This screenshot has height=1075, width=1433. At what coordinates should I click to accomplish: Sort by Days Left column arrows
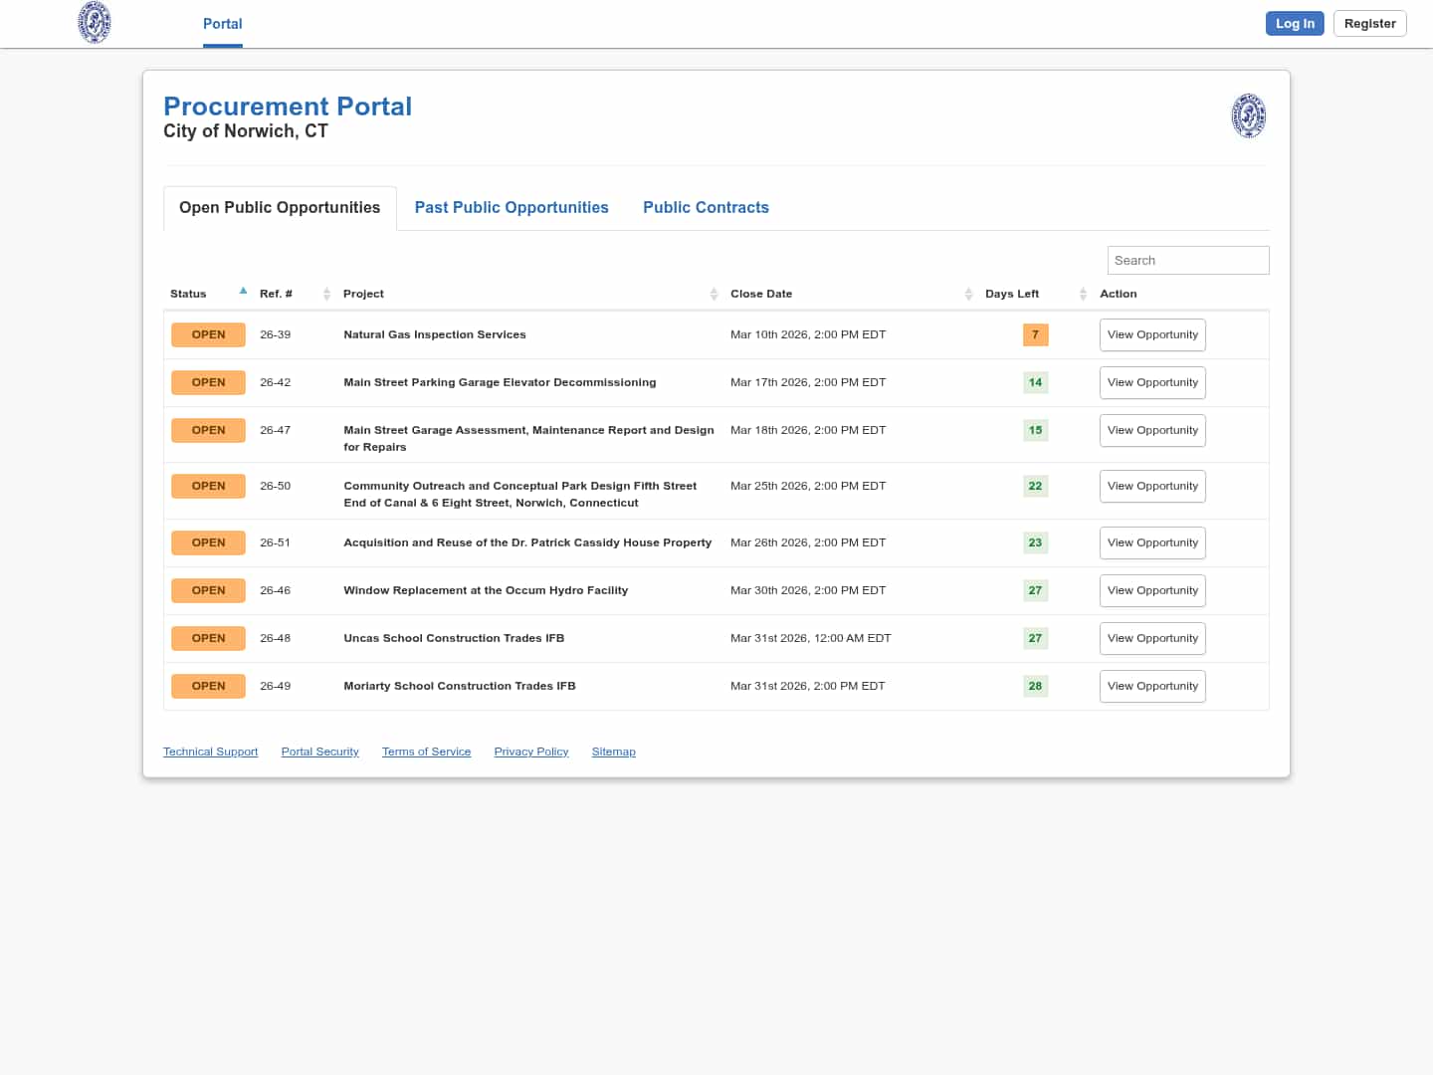[x=1083, y=294]
